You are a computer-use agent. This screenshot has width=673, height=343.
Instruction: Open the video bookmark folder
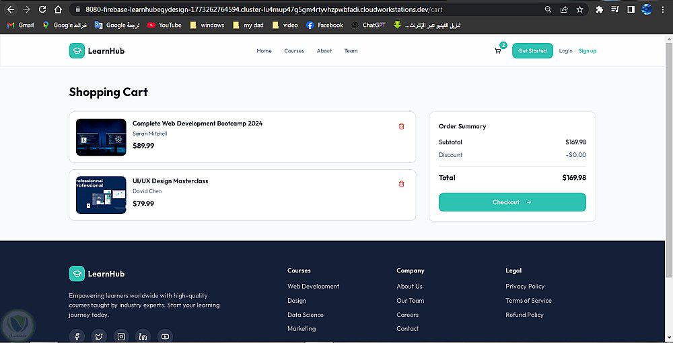coord(285,26)
